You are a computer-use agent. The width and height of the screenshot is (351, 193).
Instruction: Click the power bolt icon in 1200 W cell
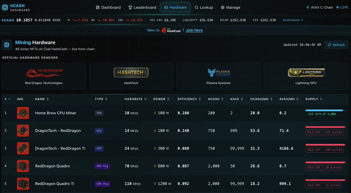pyautogui.click(x=155, y=184)
